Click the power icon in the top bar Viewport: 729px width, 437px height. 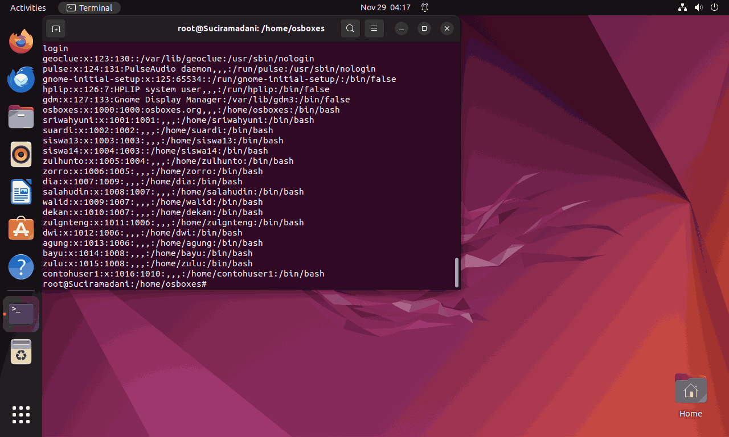point(715,7)
